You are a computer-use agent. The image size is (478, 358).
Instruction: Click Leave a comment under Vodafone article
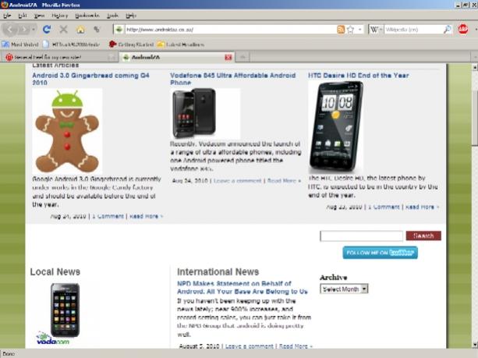237,181
